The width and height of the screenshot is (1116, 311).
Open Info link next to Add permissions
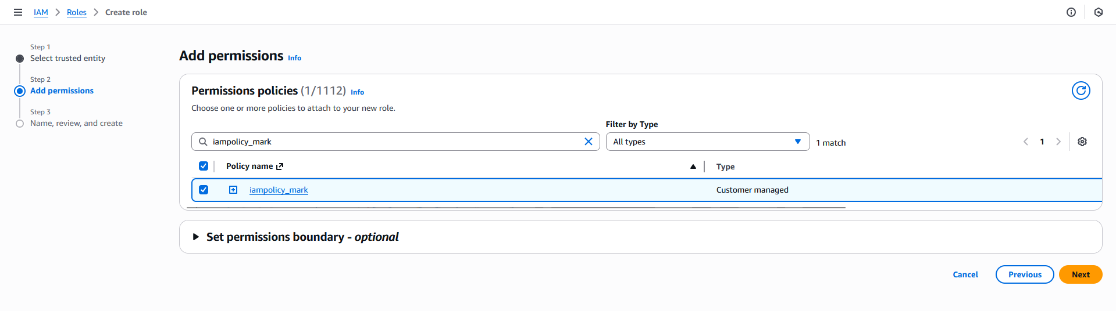tap(295, 58)
